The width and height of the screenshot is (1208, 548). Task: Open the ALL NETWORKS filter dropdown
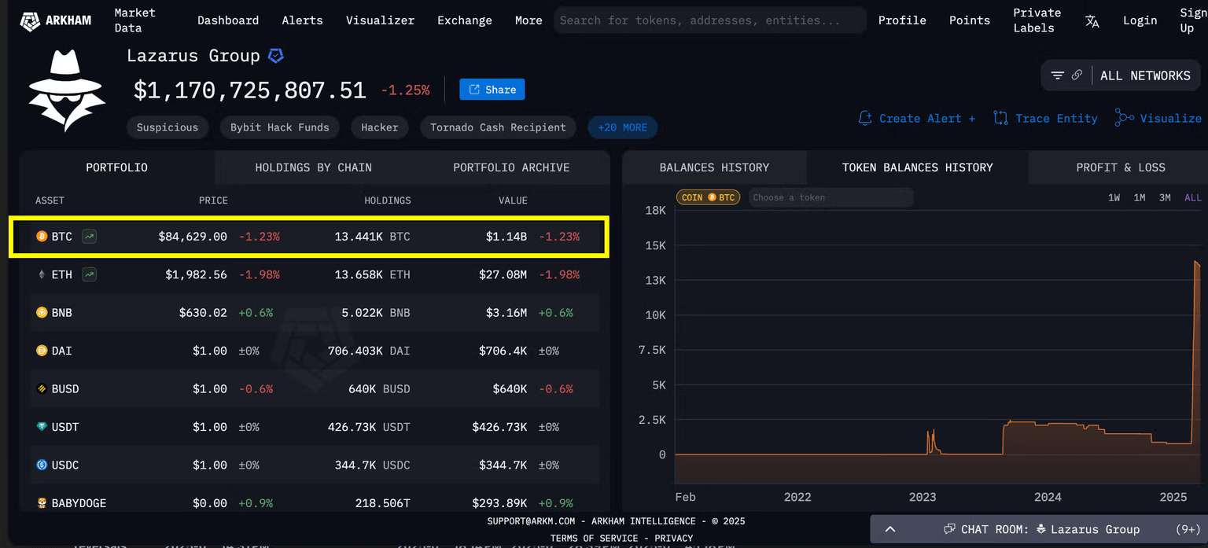tap(1144, 75)
